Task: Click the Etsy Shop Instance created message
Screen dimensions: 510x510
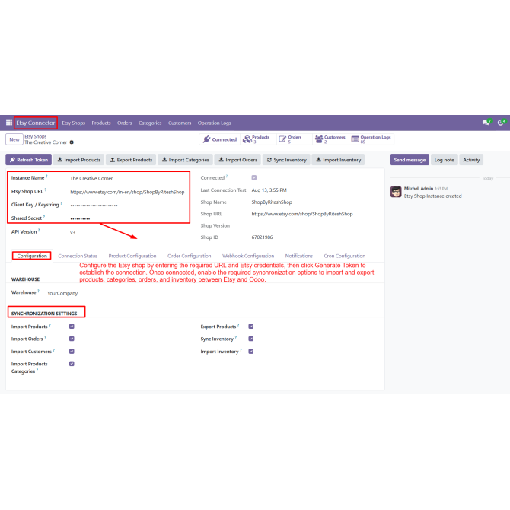Action: [432, 196]
